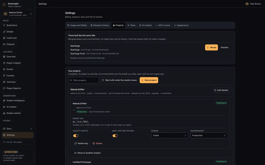Click the Funnels filter icon
The width and height of the screenshot is (265, 165).
coord(4,76)
